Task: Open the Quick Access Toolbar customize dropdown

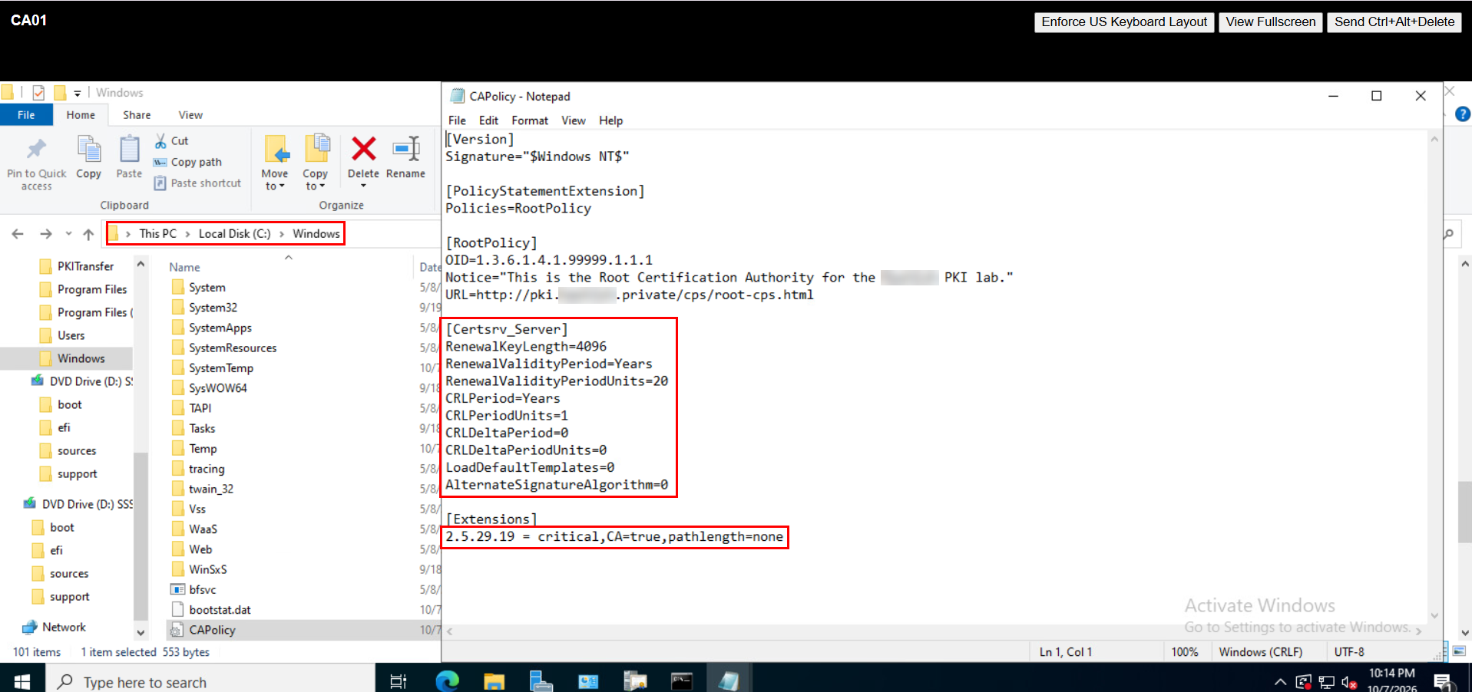Action: click(77, 93)
